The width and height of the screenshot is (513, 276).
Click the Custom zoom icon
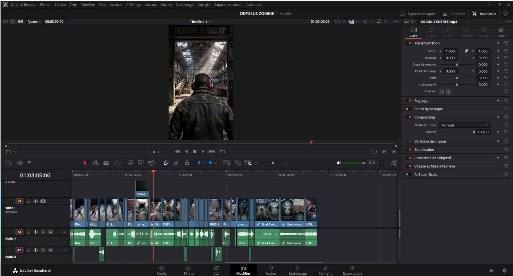tap(248, 163)
